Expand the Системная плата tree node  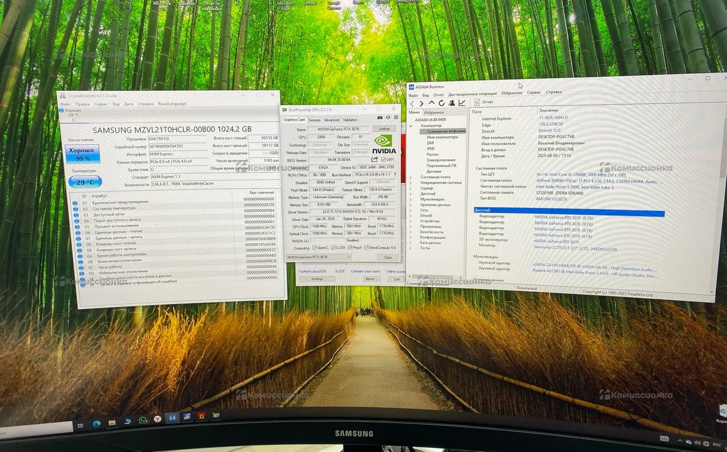(411, 177)
